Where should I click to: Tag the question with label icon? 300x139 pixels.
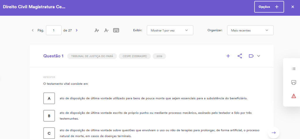pyautogui.click(x=251, y=56)
